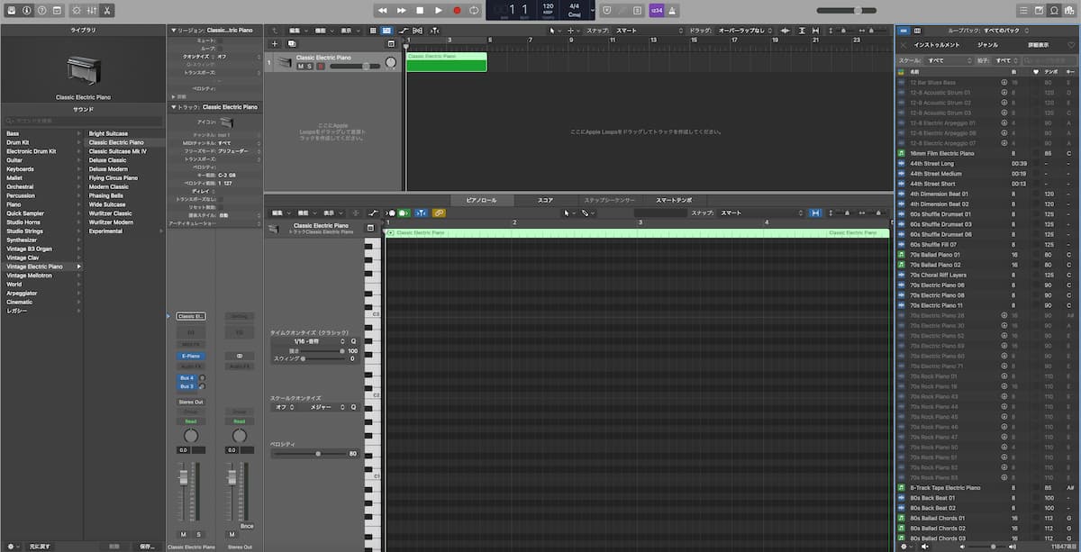Screen dimensions: 1081x552
Task: Click the 詳細表示 button in Loop Browser
Action: 1039,44
